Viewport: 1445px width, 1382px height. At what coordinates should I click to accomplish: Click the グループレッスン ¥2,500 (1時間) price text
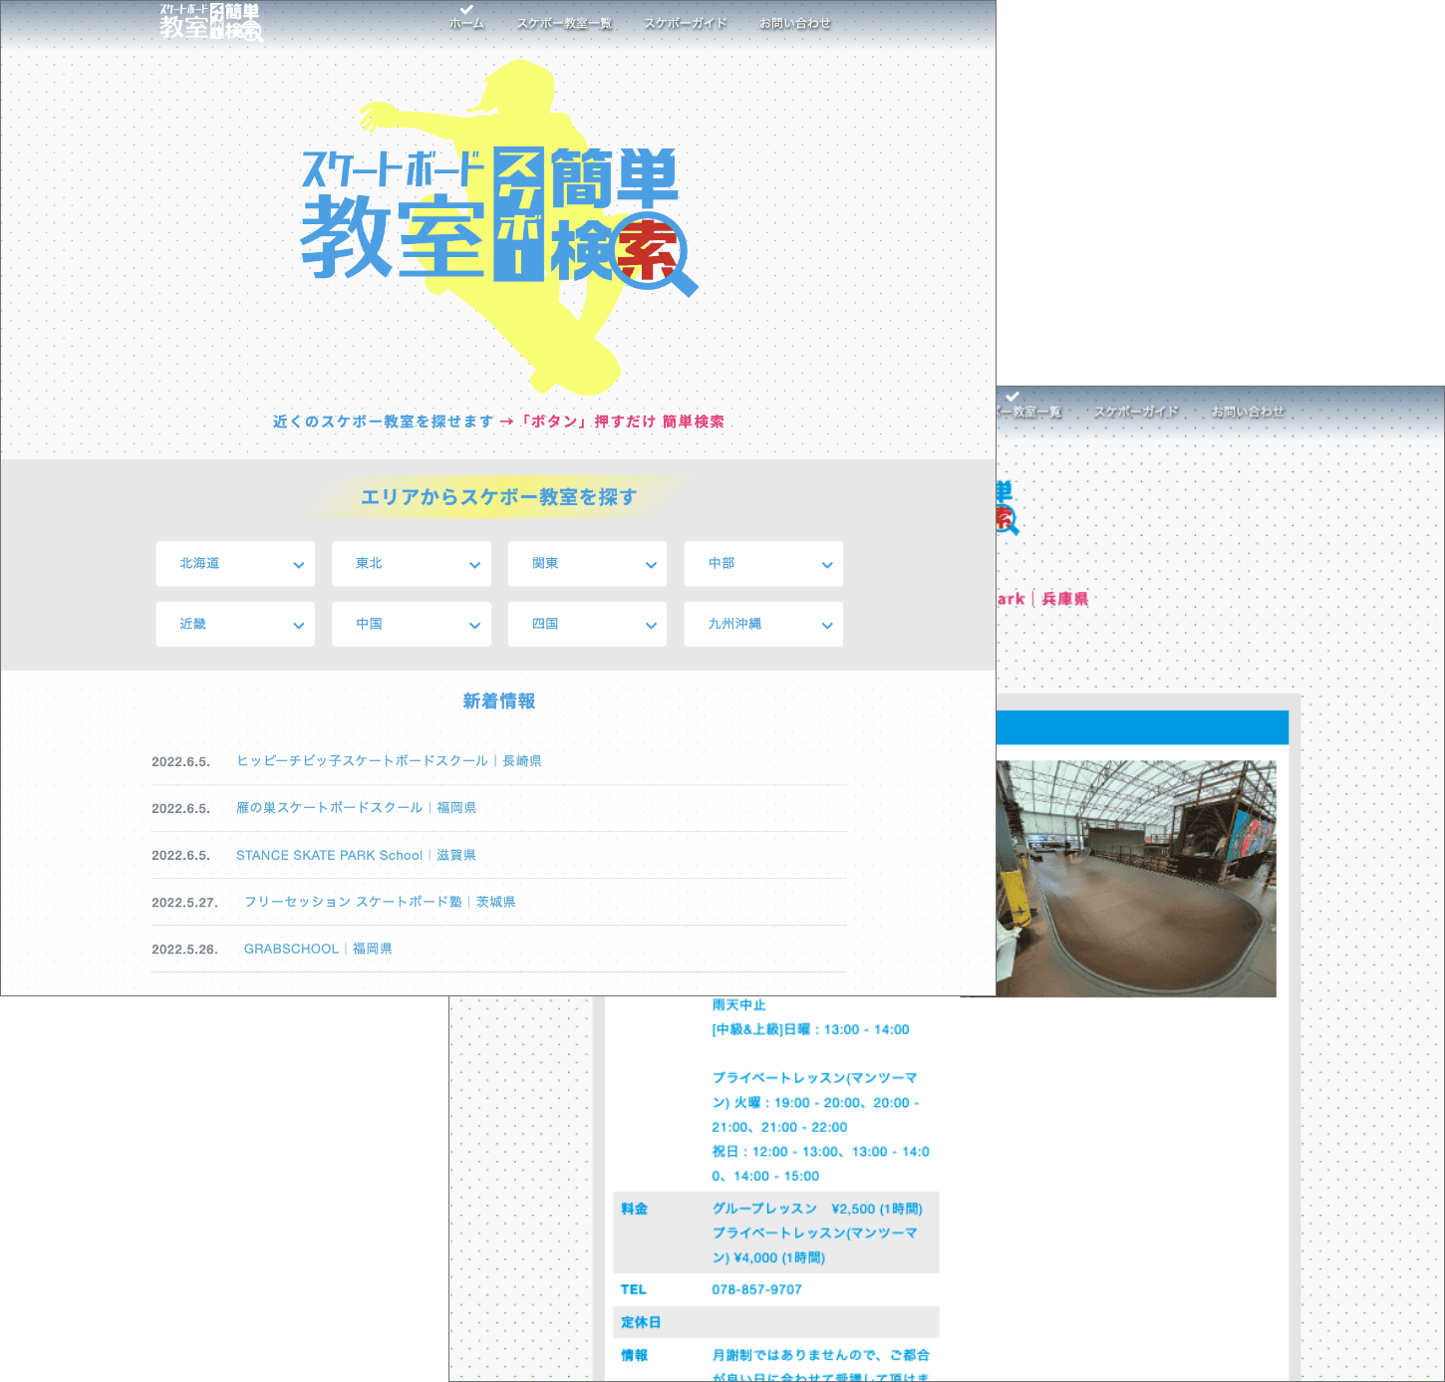click(817, 1209)
